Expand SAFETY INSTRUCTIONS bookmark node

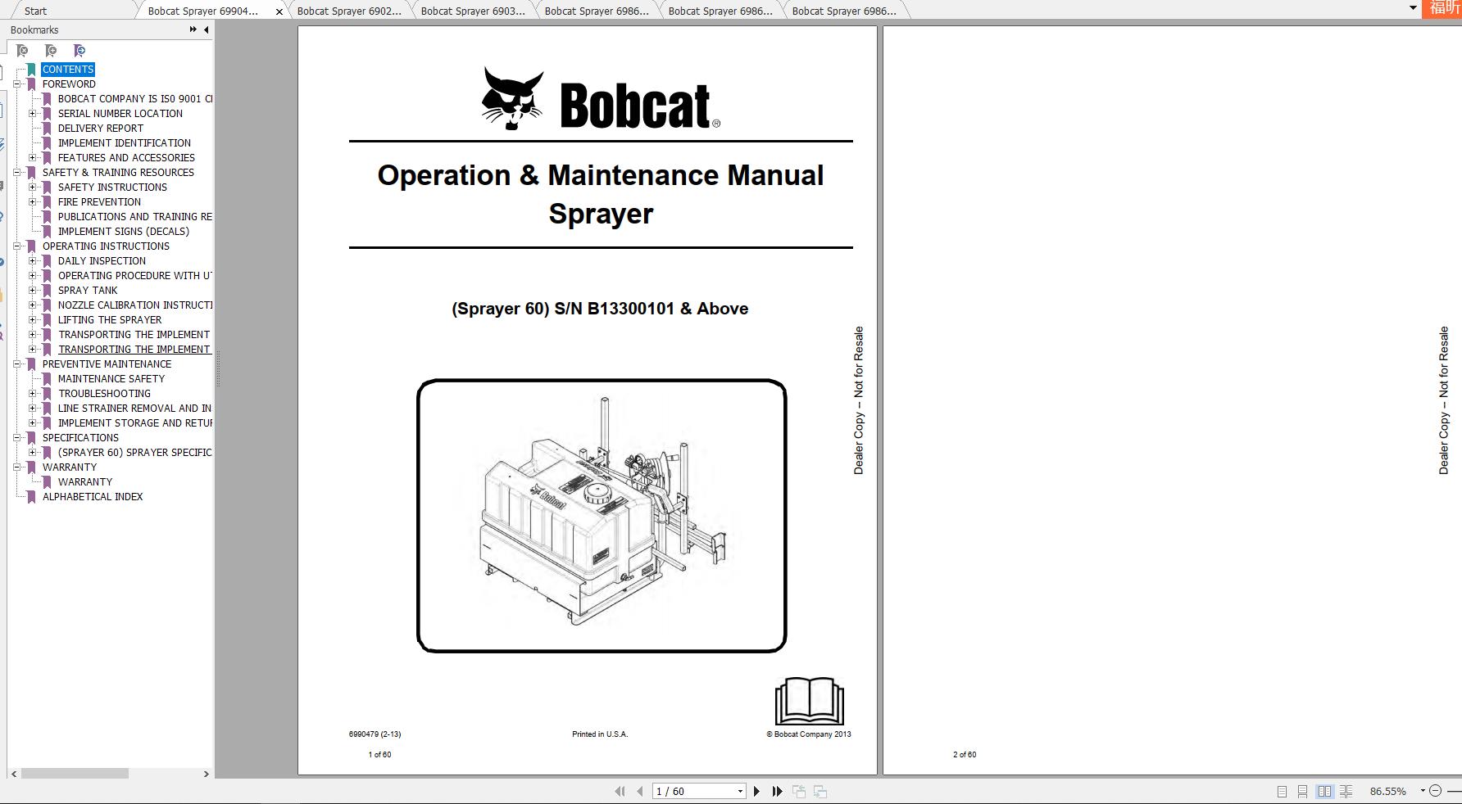pos(33,187)
